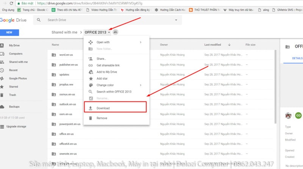
Task: Expand the Change color submenu arrow
Action: pos(141,85)
